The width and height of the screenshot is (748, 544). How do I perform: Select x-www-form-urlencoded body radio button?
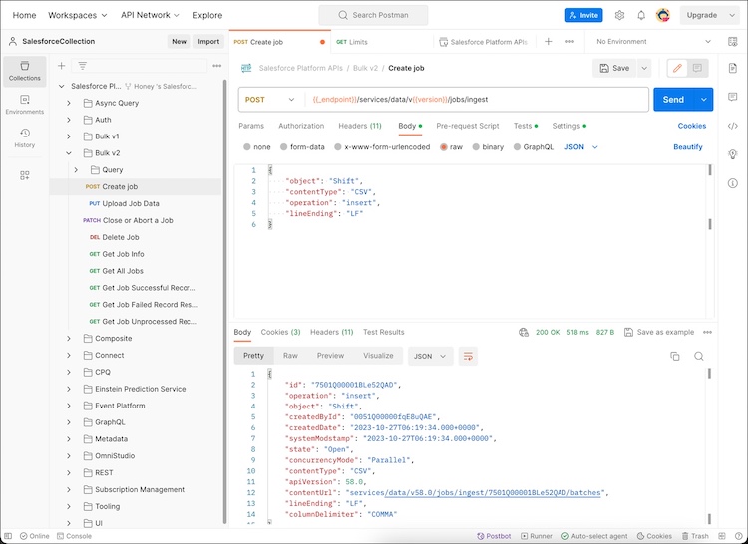pyautogui.click(x=338, y=147)
